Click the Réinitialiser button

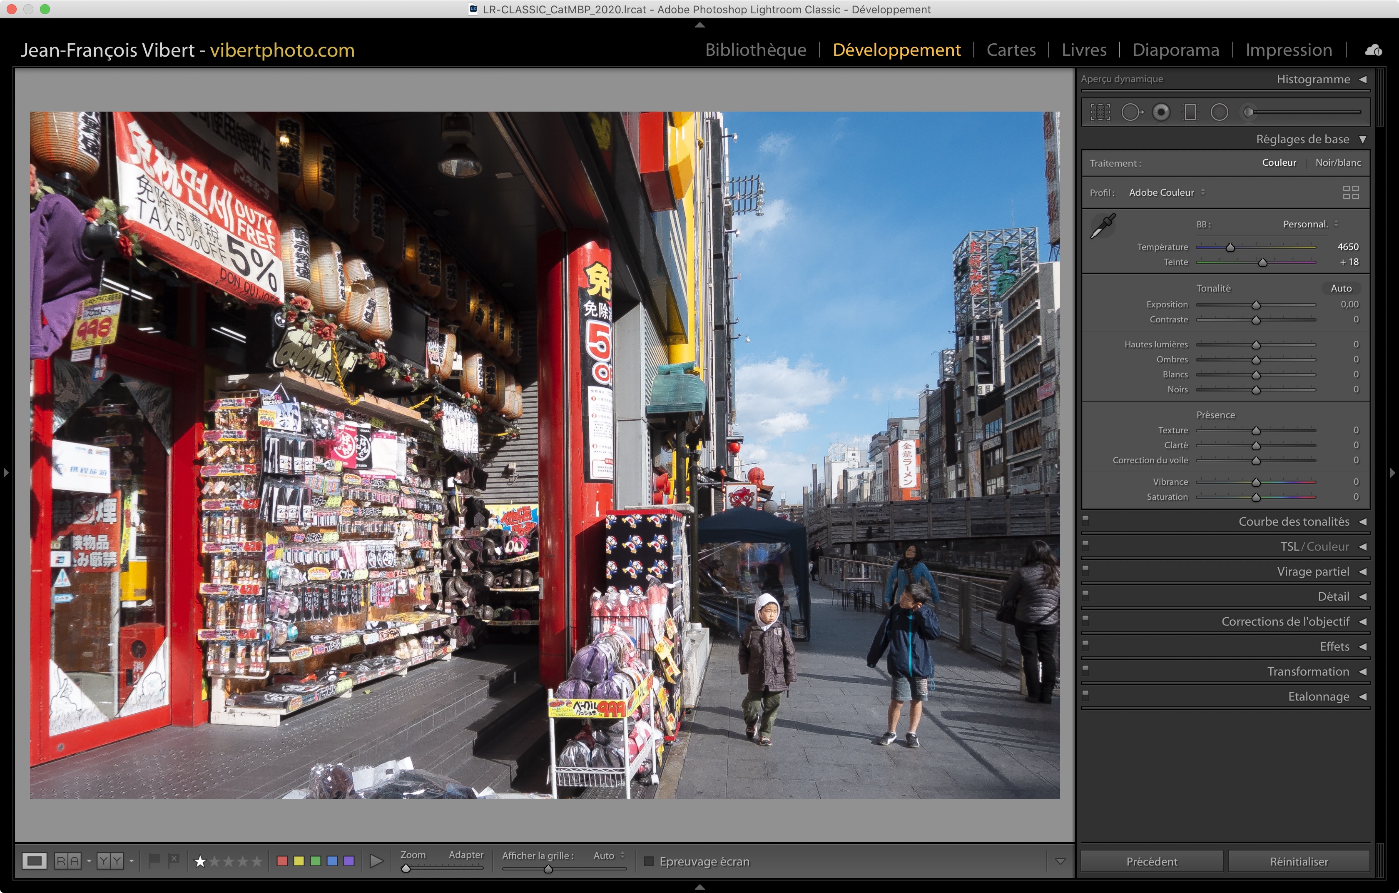(x=1299, y=861)
